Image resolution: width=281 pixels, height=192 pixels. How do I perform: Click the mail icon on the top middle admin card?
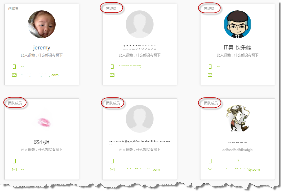112,75
